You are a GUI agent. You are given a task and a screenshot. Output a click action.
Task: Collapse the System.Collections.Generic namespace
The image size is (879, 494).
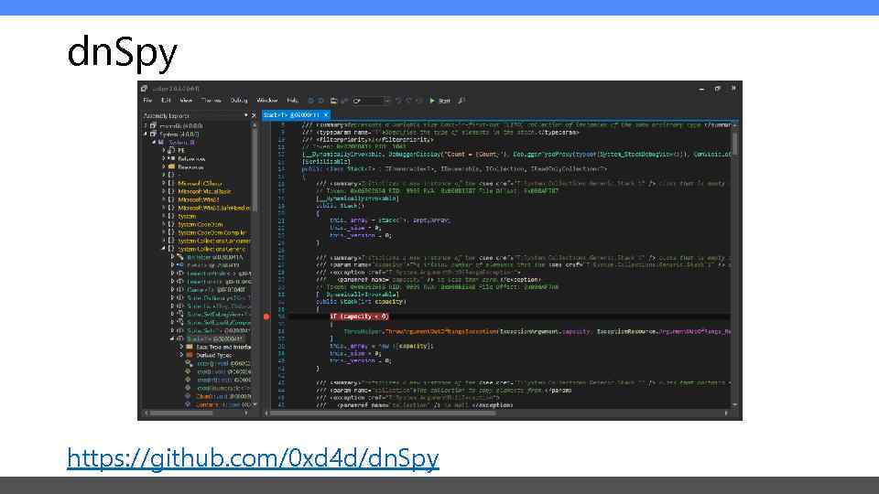tap(164, 249)
